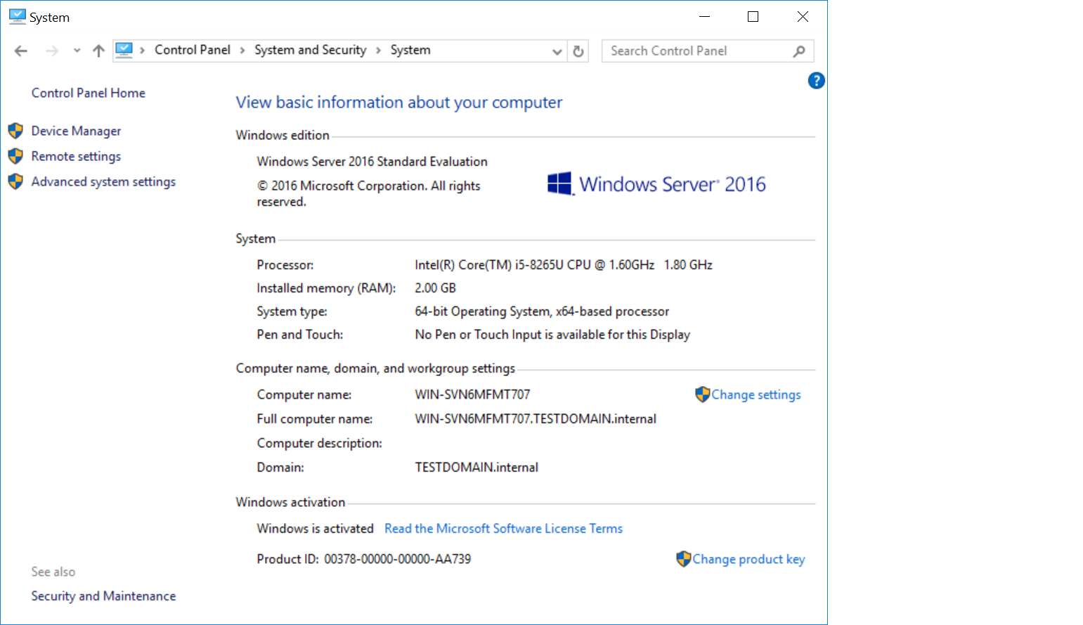
Task: Click Change product key link
Action: [x=748, y=559]
